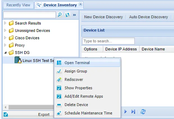Viewport: 174px width, 119px height.
Task: Select Rediscover in the context menu
Action: pyautogui.click(x=87, y=79)
